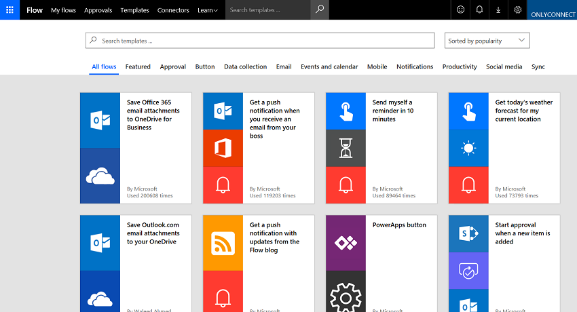Open the Sorted by popularity dropdown

tap(487, 41)
